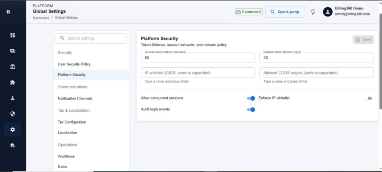Viewport: 382px width, 172px height.
Task: Click the page vertical scrollbar
Action: 380,61
